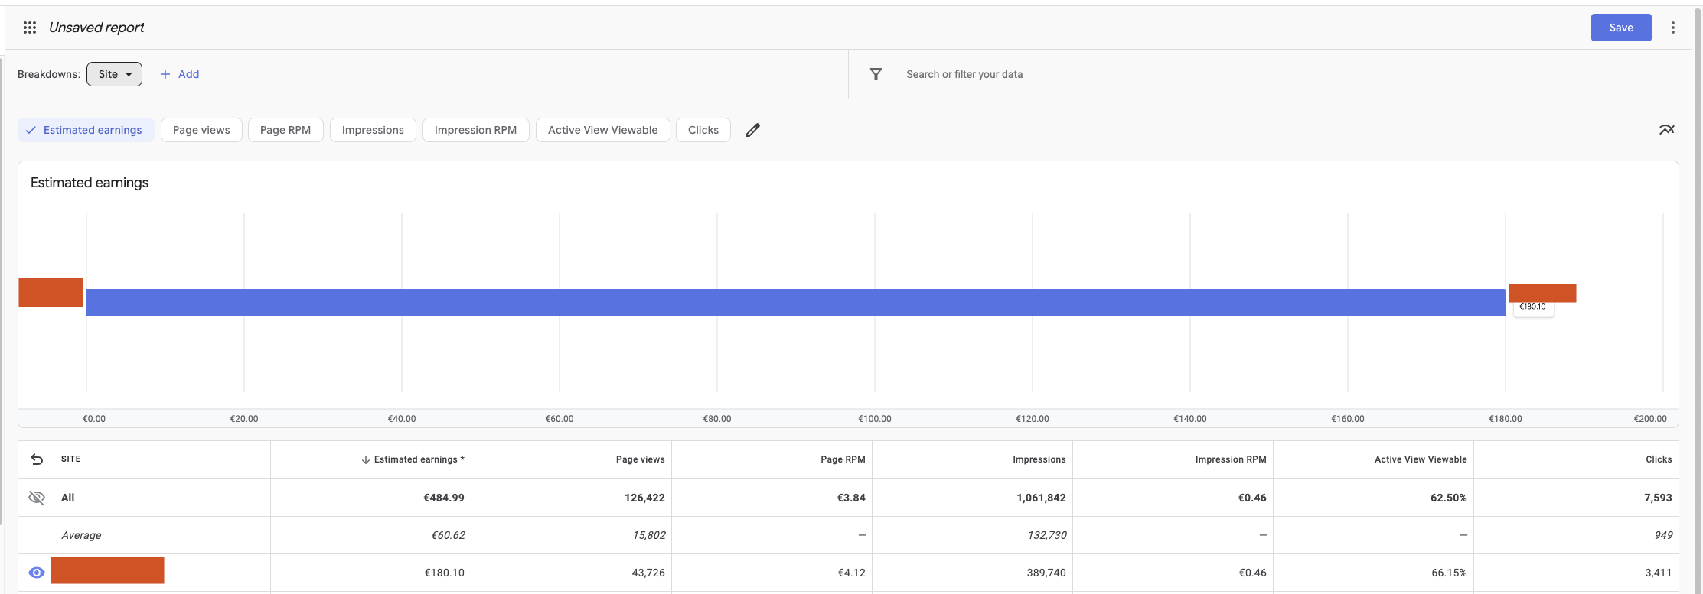1703x594 pixels.
Task: Hide the first site row using eye icon
Action: (x=37, y=573)
